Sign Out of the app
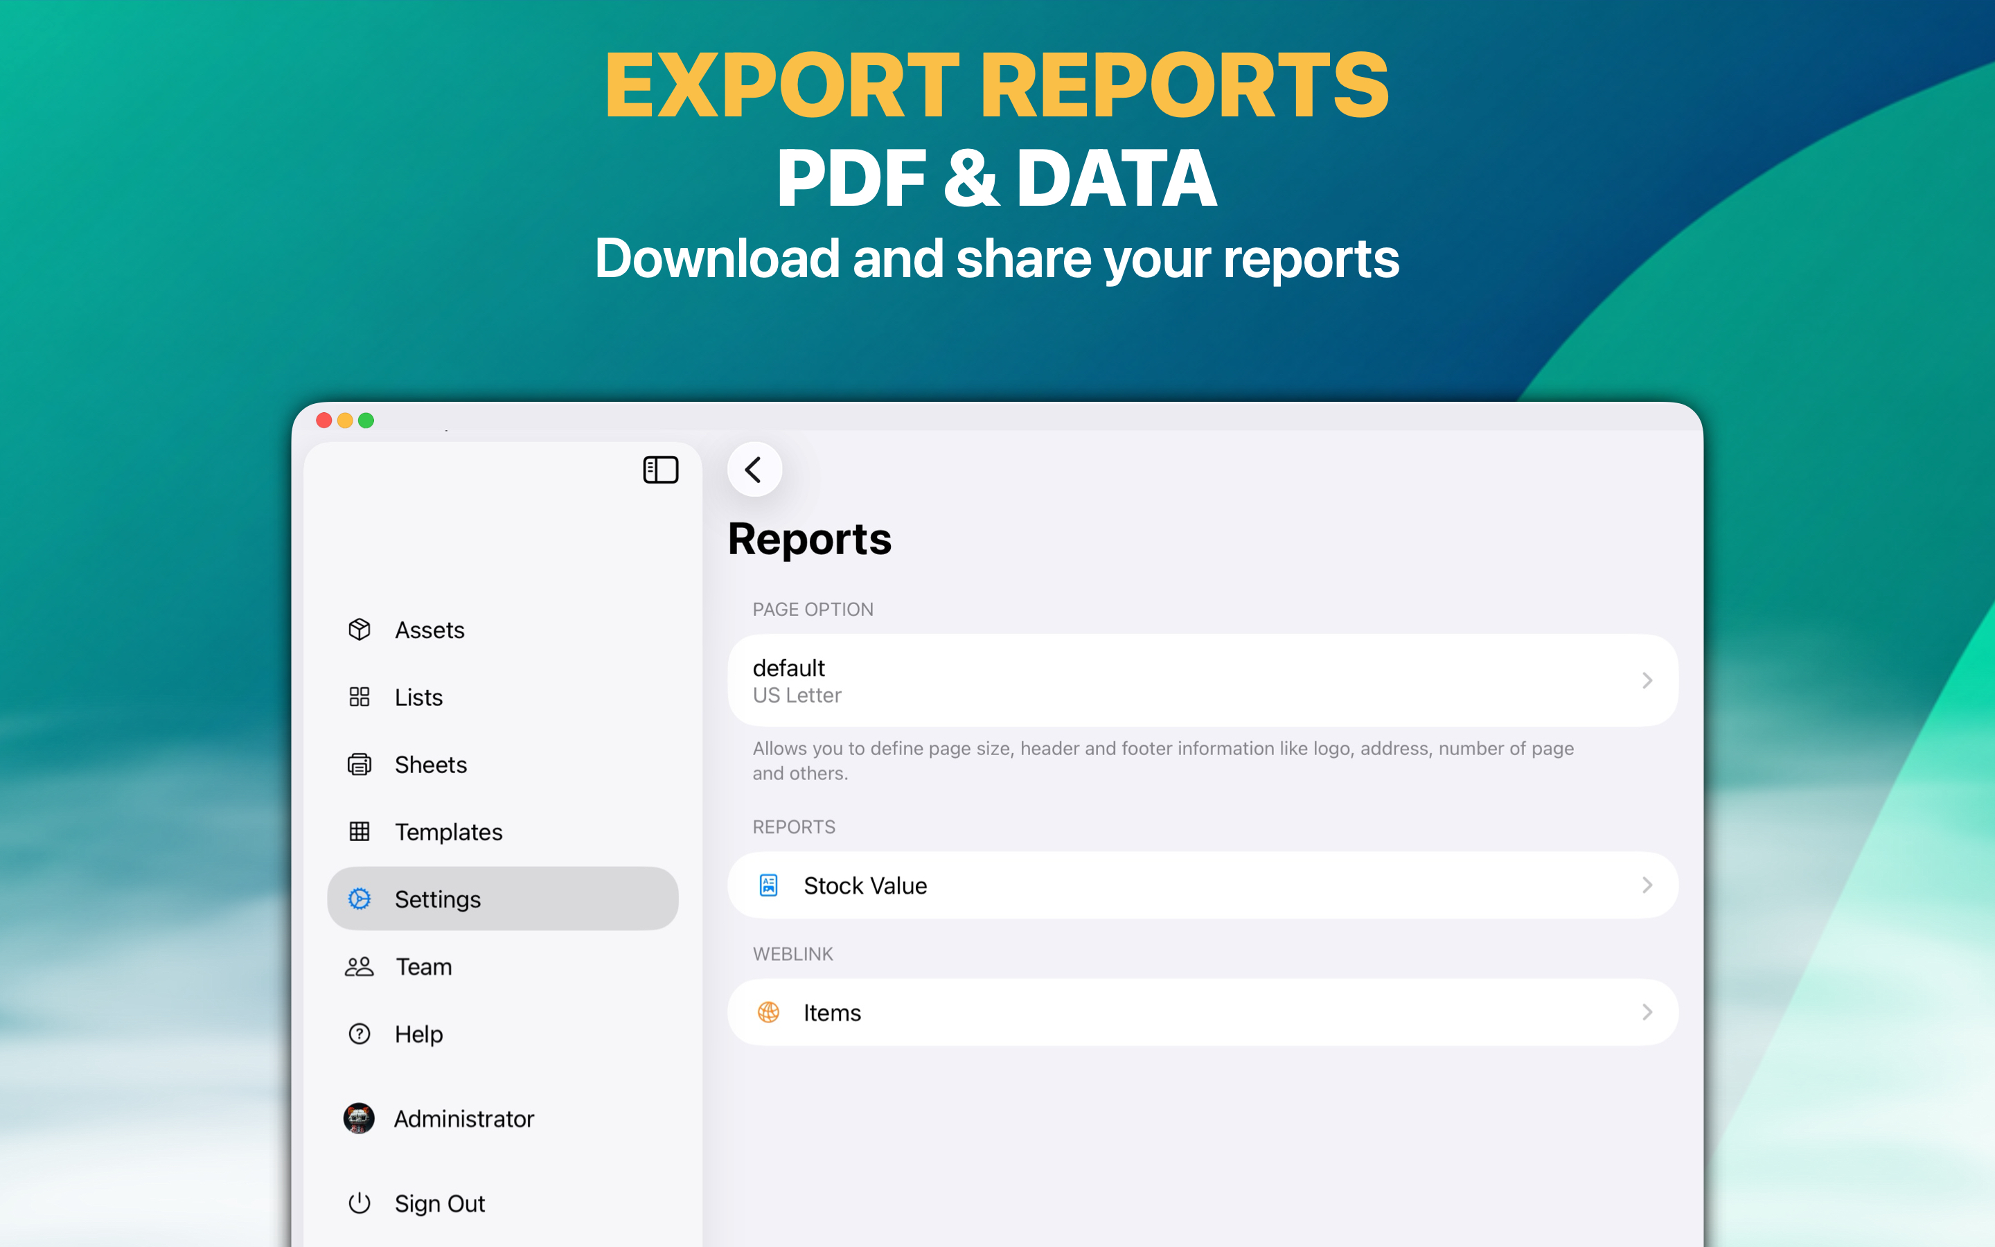 coord(503,1203)
